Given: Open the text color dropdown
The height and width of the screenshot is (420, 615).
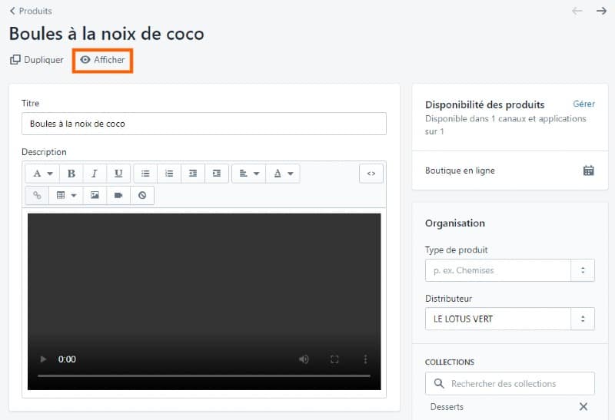Looking at the screenshot, I should click(x=283, y=174).
